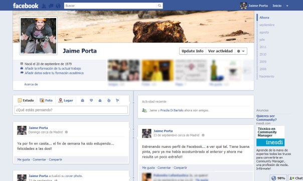Jump to agosto on the timeline
Image resolution: width=303 pixels, height=181 pixels.
click(x=264, y=32)
